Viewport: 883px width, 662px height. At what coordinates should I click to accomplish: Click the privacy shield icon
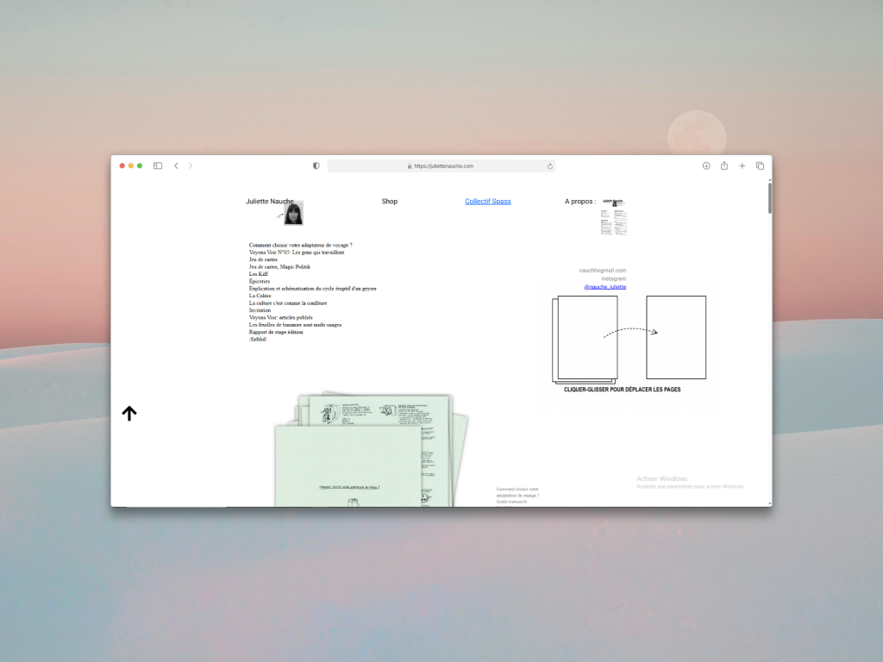point(316,165)
